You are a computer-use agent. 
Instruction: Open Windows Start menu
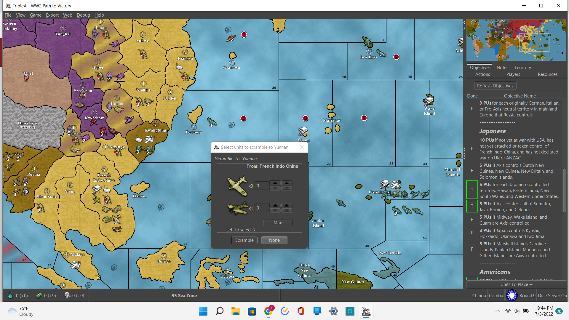(203, 311)
